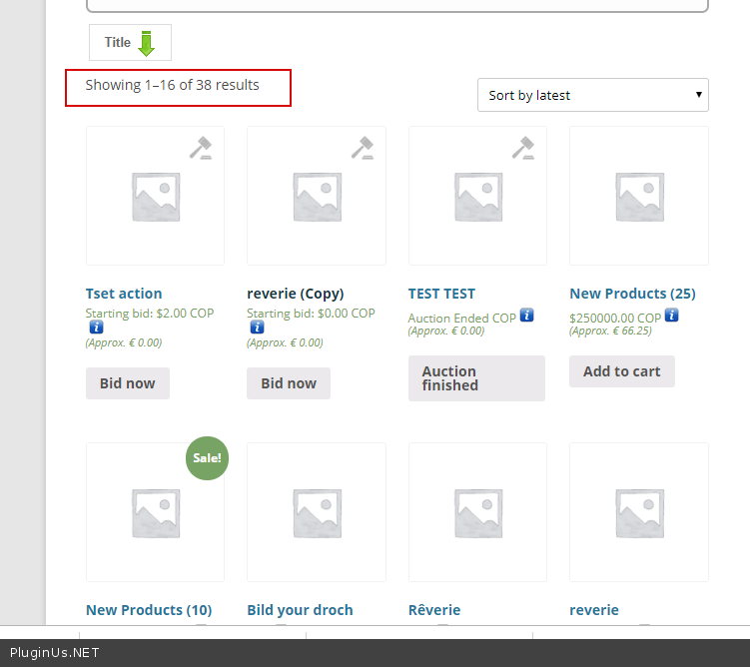Open the New Products (10) product link
This screenshot has height=667, width=750.
coord(149,610)
